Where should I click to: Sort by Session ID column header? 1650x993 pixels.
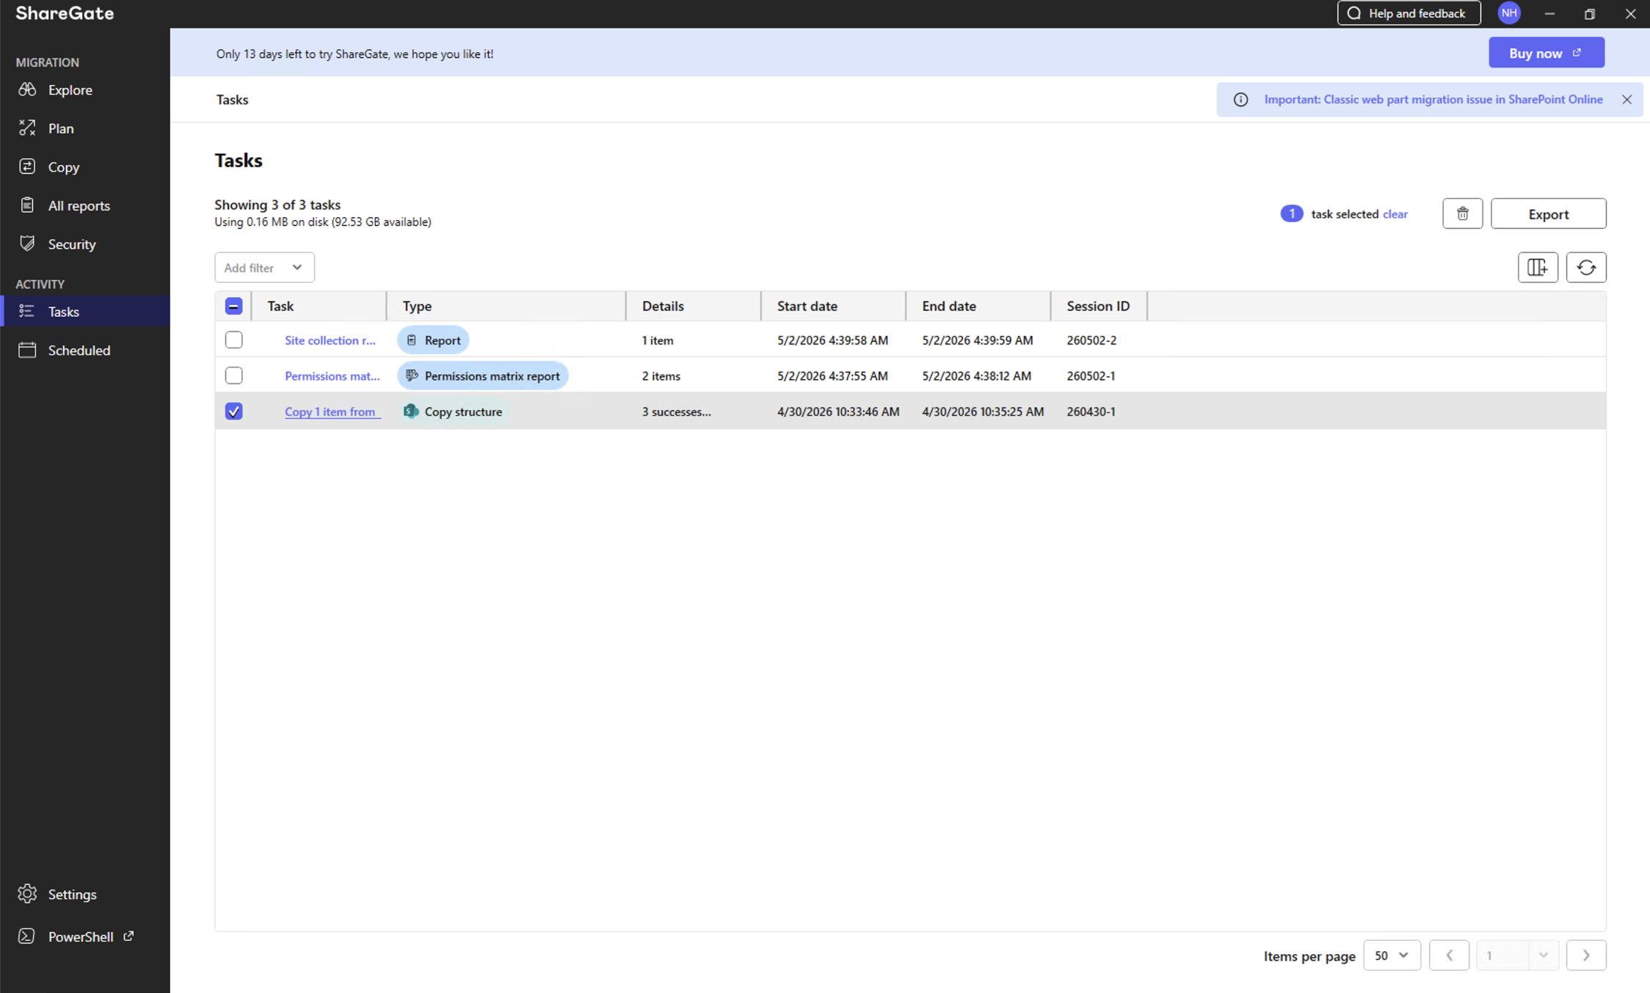(1098, 306)
